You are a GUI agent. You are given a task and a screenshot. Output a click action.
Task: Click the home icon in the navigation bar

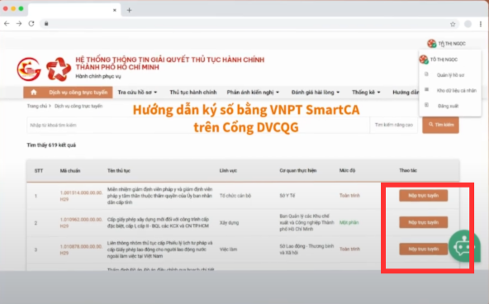click(x=34, y=93)
